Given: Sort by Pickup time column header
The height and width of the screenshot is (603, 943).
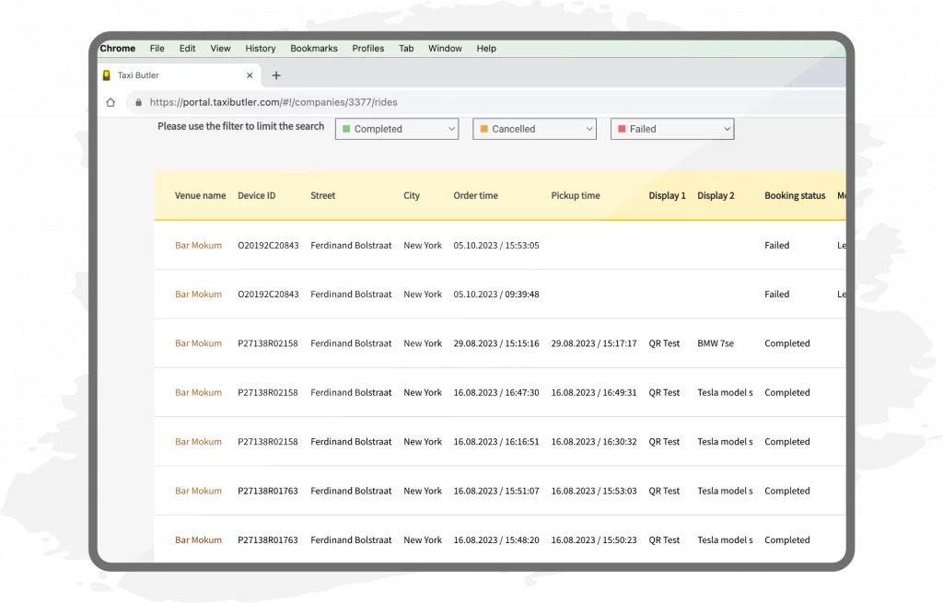Looking at the screenshot, I should click(x=576, y=195).
